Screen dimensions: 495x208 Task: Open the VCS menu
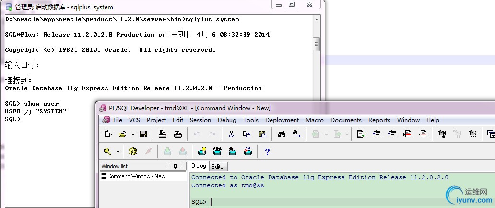coord(134,120)
